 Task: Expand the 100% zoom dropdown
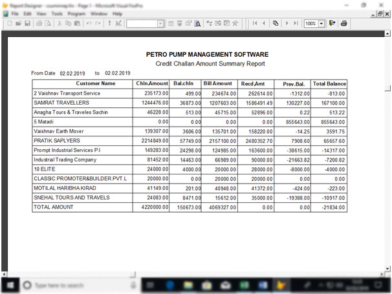point(321,24)
